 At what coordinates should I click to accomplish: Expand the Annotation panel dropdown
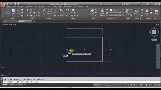point(50,18)
